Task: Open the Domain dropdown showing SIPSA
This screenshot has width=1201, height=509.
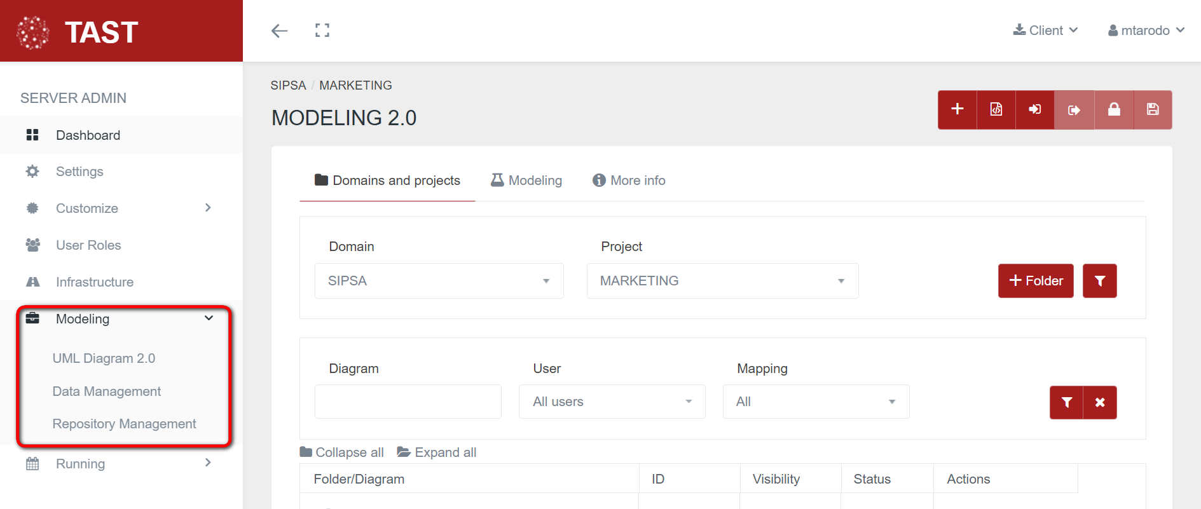Action: (x=439, y=281)
